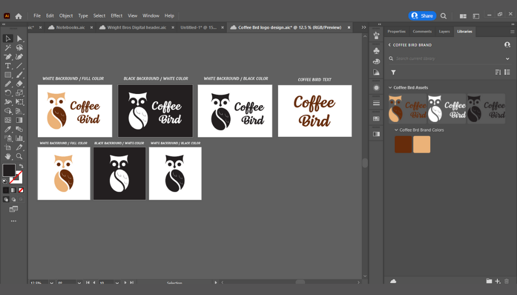Image resolution: width=517 pixels, height=295 pixels.
Task: Open the Window menu
Action: coord(151,15)
